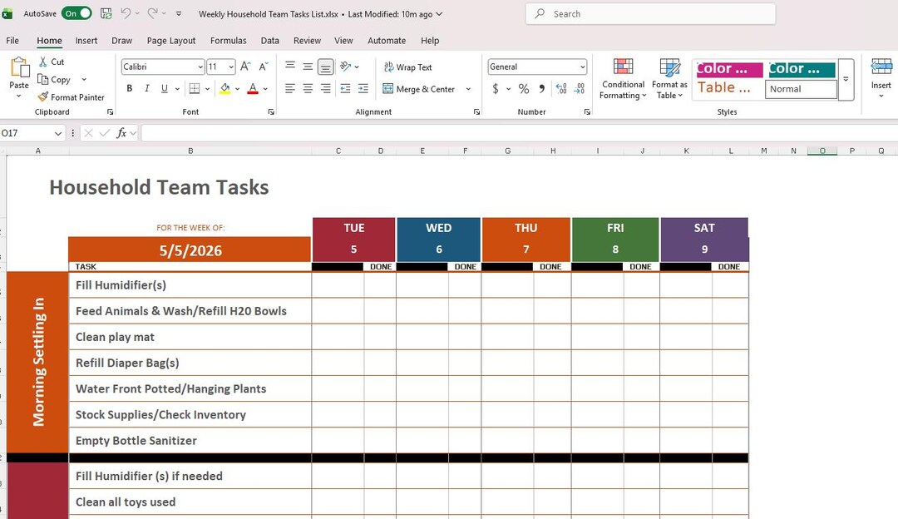Viewport: 898px width, 519px height.
Task: Open Number format dialog launcher
Action: (587, 112)
